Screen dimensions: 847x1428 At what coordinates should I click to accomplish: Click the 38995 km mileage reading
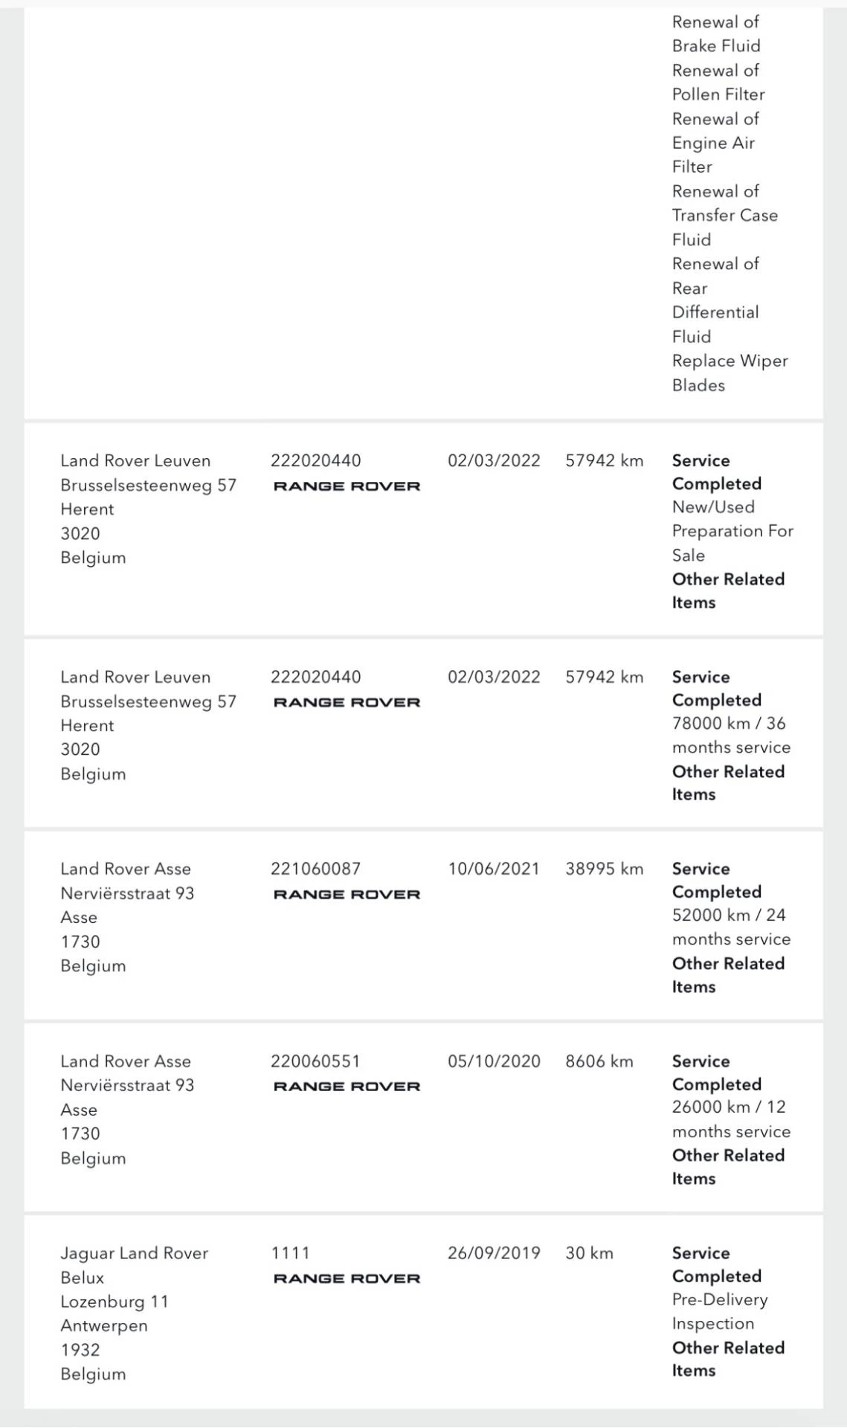(604, 869)
